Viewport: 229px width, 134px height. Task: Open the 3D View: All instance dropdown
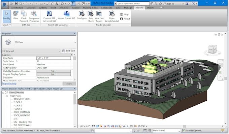click(60, 51)
